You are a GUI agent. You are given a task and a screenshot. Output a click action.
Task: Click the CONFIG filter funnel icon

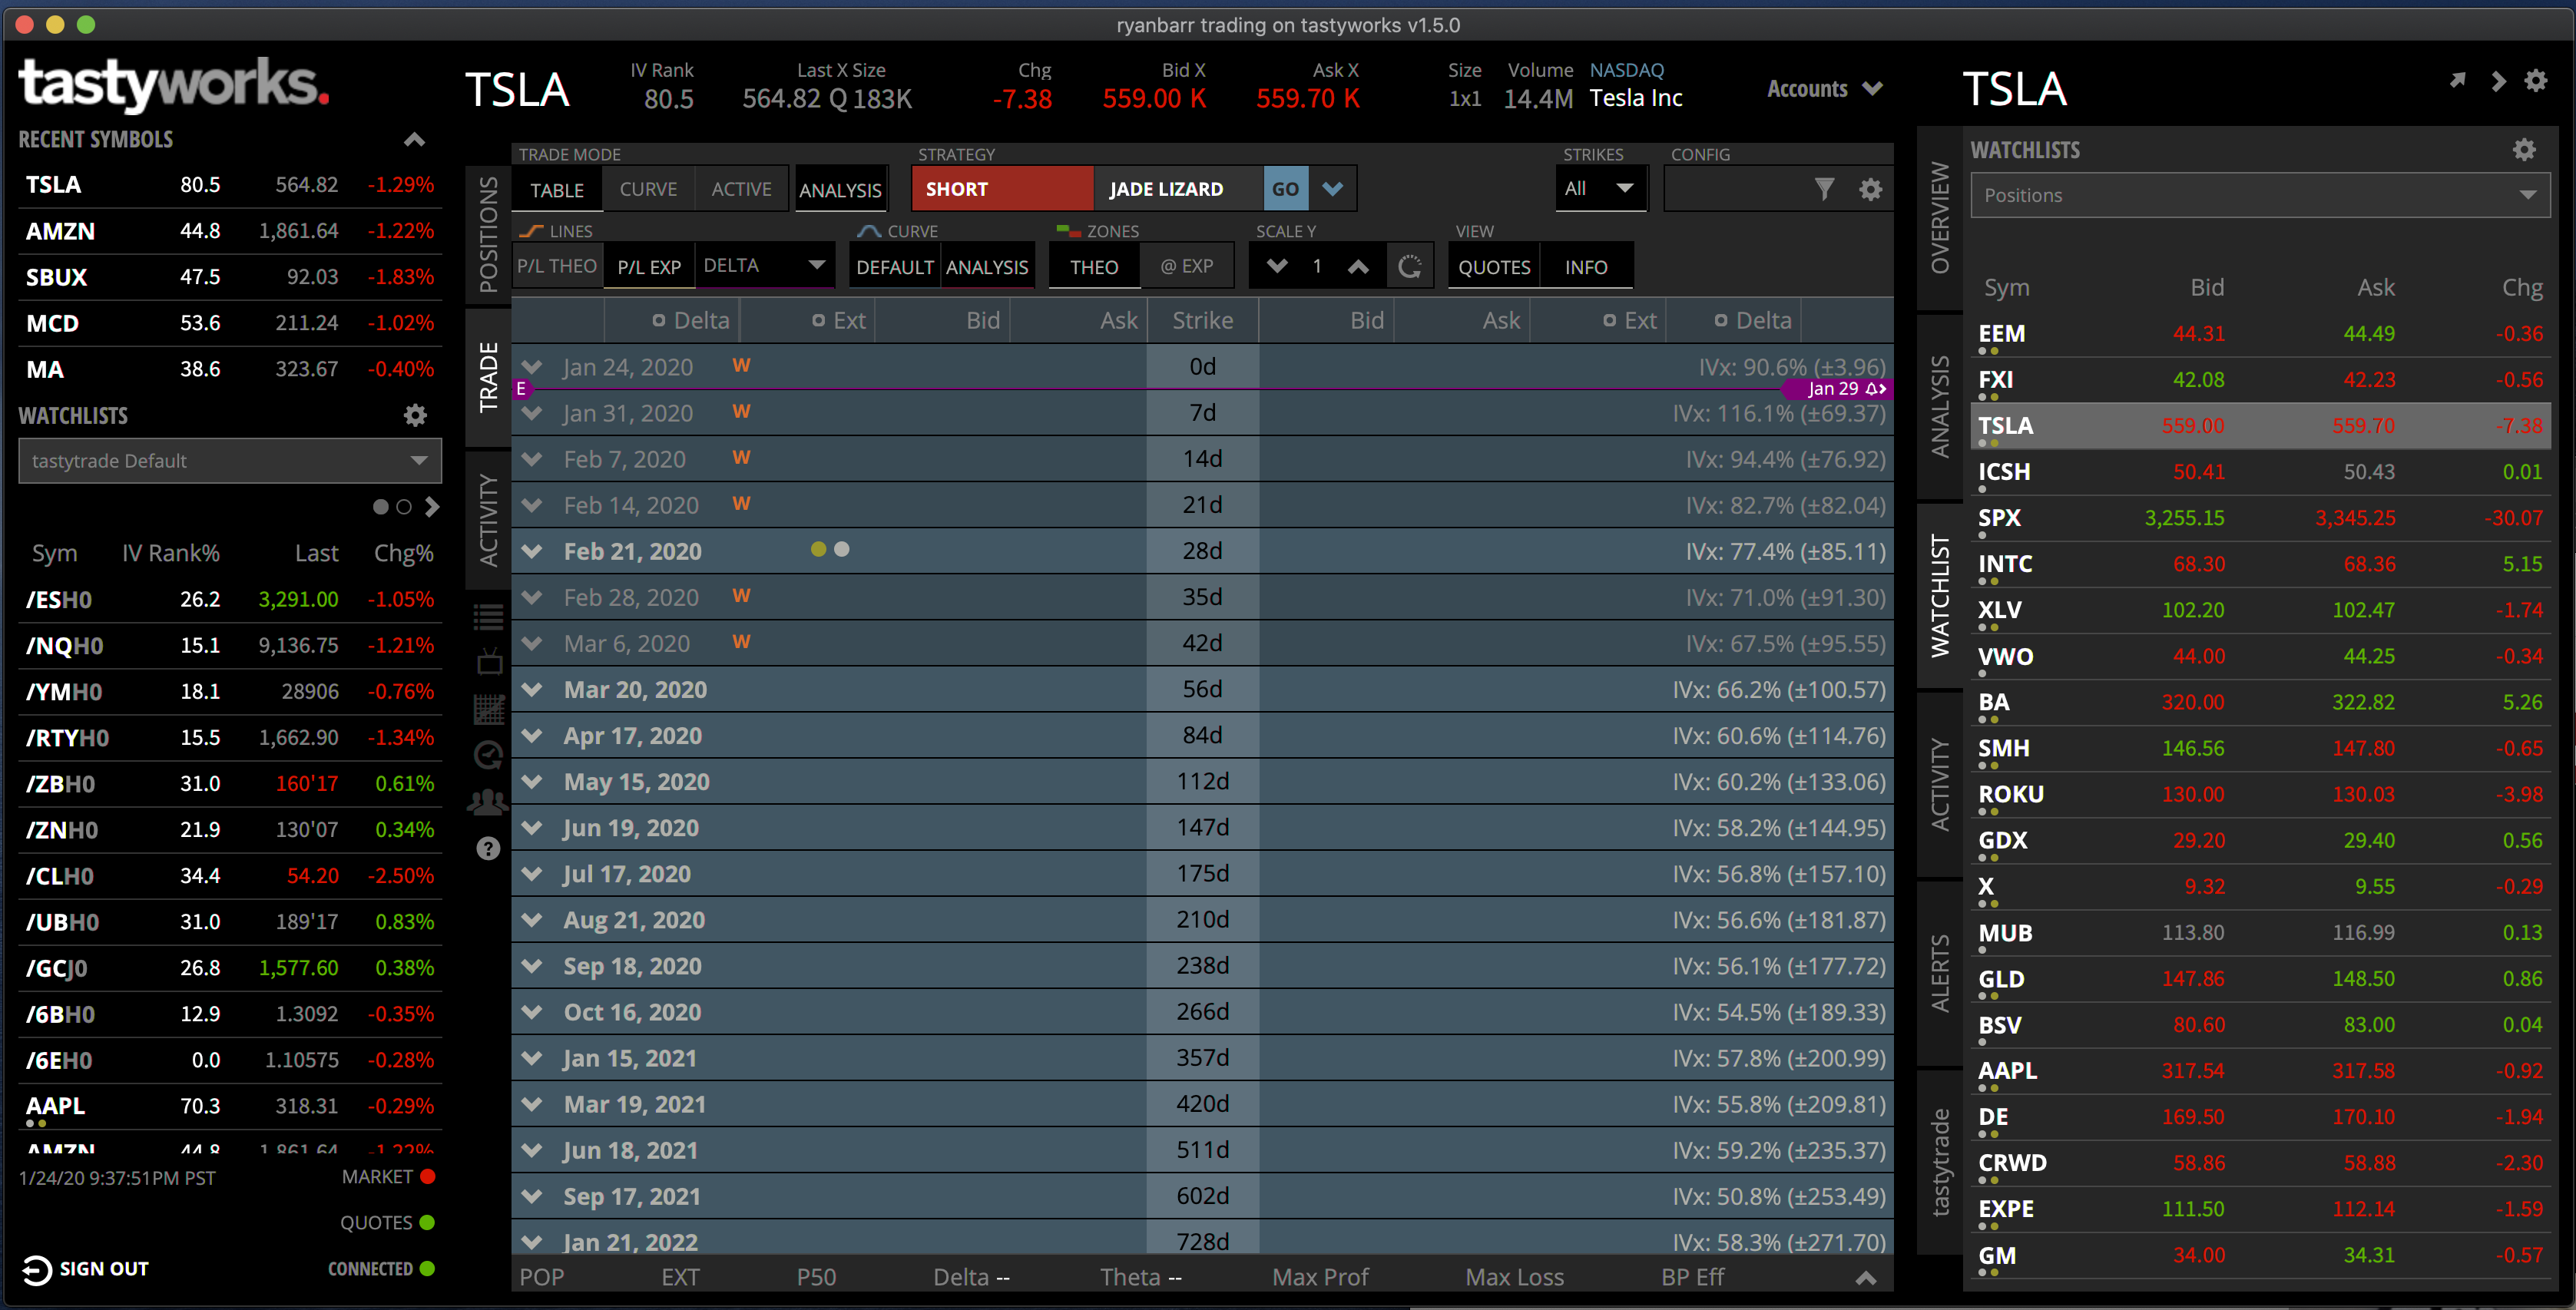1824,189
